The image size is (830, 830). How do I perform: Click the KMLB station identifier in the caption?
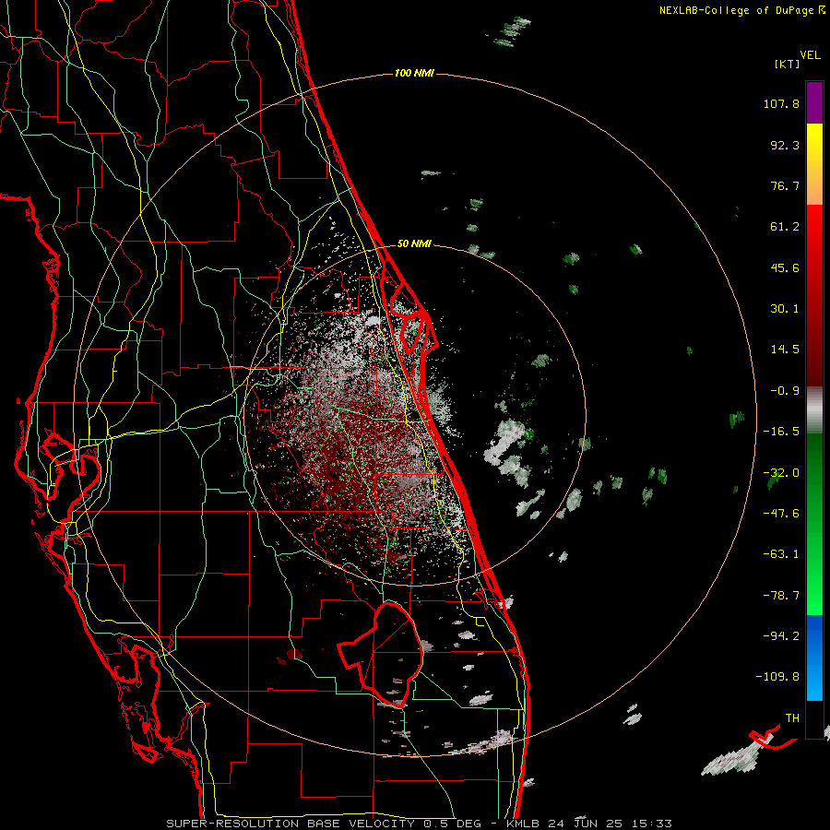[x=525, y=824]
